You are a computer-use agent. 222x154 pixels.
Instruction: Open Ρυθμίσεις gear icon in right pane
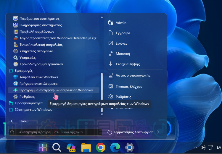pos(111,97)
